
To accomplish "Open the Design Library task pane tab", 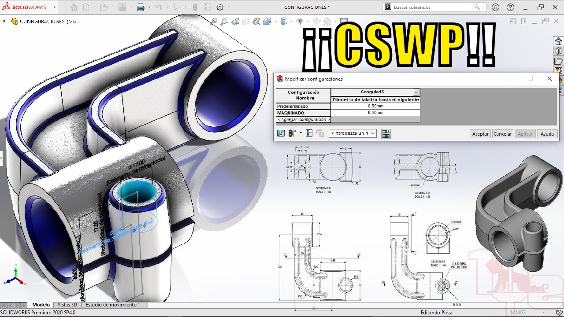I will tap(558, 51).
